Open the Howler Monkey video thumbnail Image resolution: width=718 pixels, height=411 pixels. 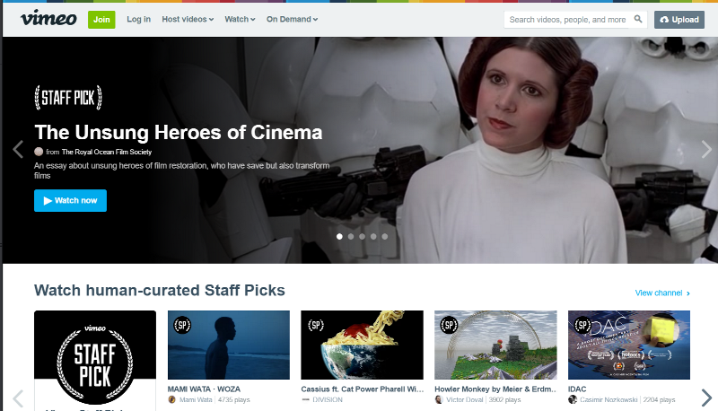(x=496, y=345)
